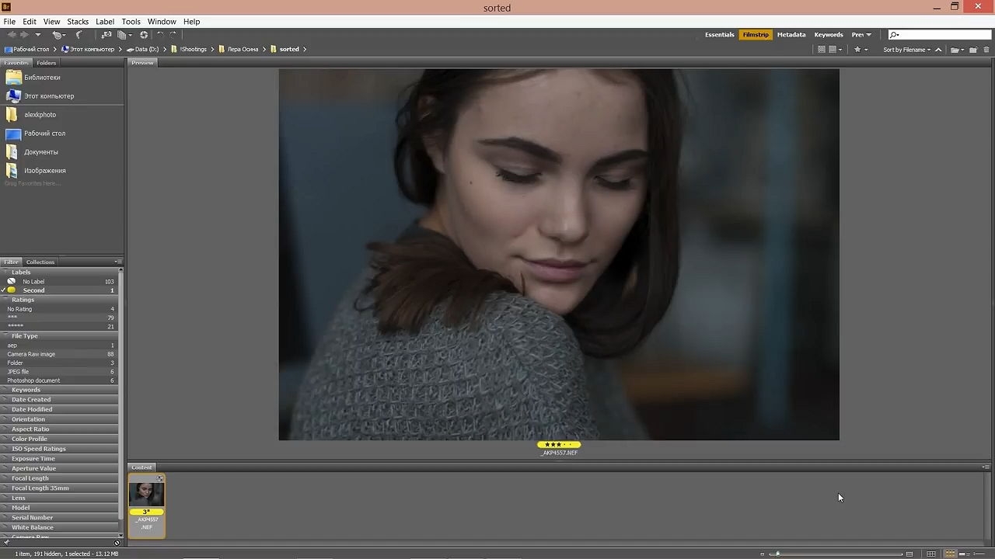Open the Stacks menu
The height and width of the screenshot is (559, 995).
point(78,22)
